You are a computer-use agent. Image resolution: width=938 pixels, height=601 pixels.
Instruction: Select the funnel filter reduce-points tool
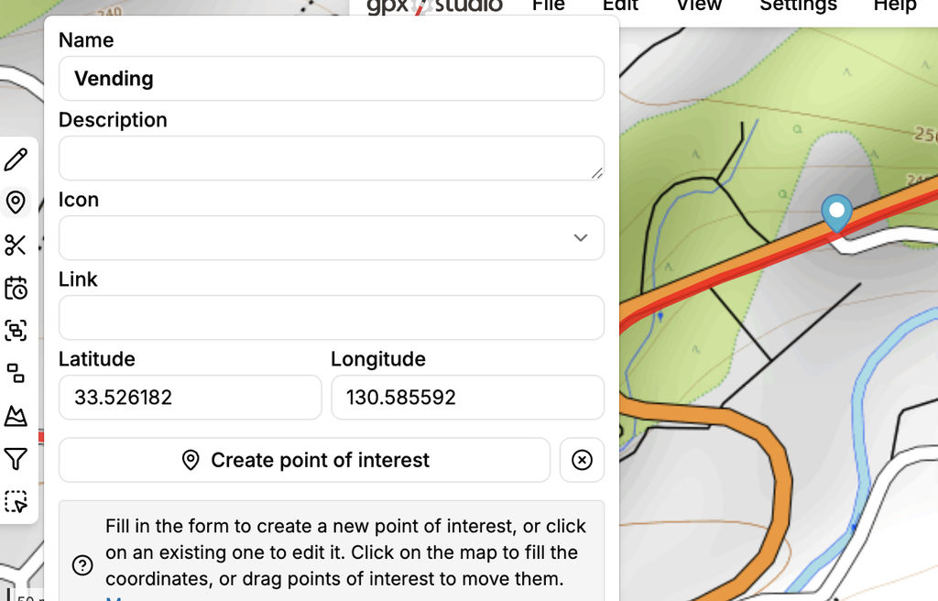[16, 459]
